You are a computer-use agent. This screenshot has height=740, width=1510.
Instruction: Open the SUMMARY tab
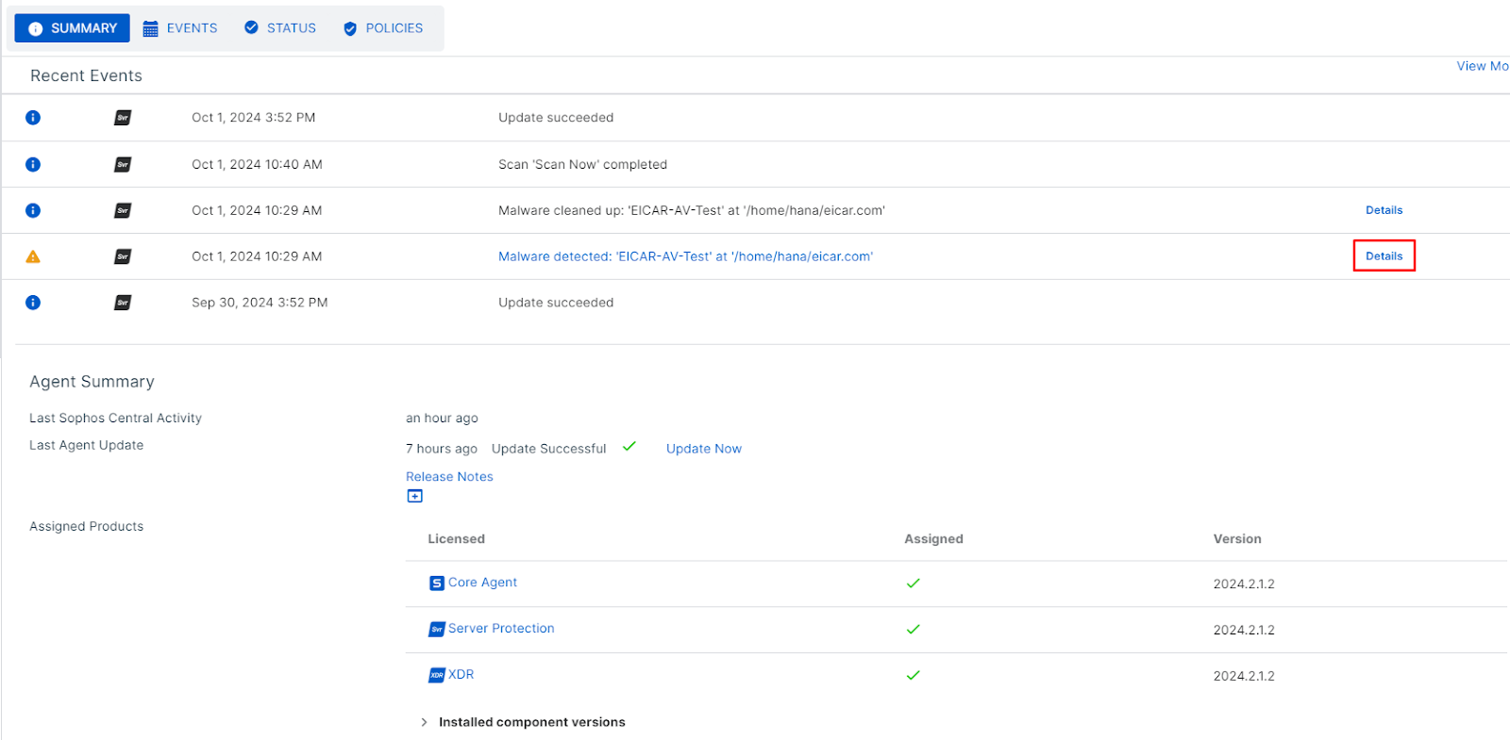tap(72, 28)
